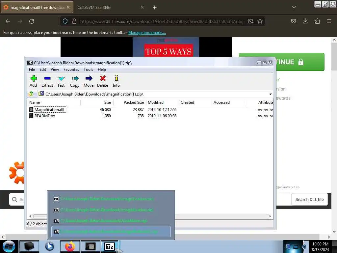Viewport: 337px width, 253px height.
Task: Click the green CONTINUE button
Action: [300, 62]
